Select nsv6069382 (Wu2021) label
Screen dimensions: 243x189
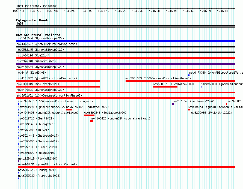[33, 130]
